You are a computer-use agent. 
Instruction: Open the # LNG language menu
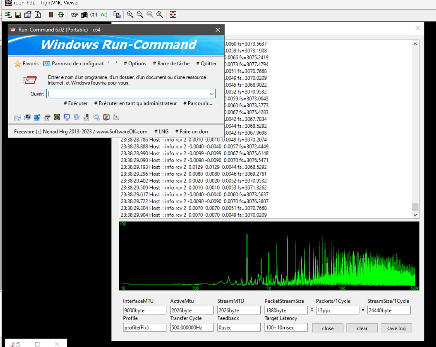[x=161, y=131]
